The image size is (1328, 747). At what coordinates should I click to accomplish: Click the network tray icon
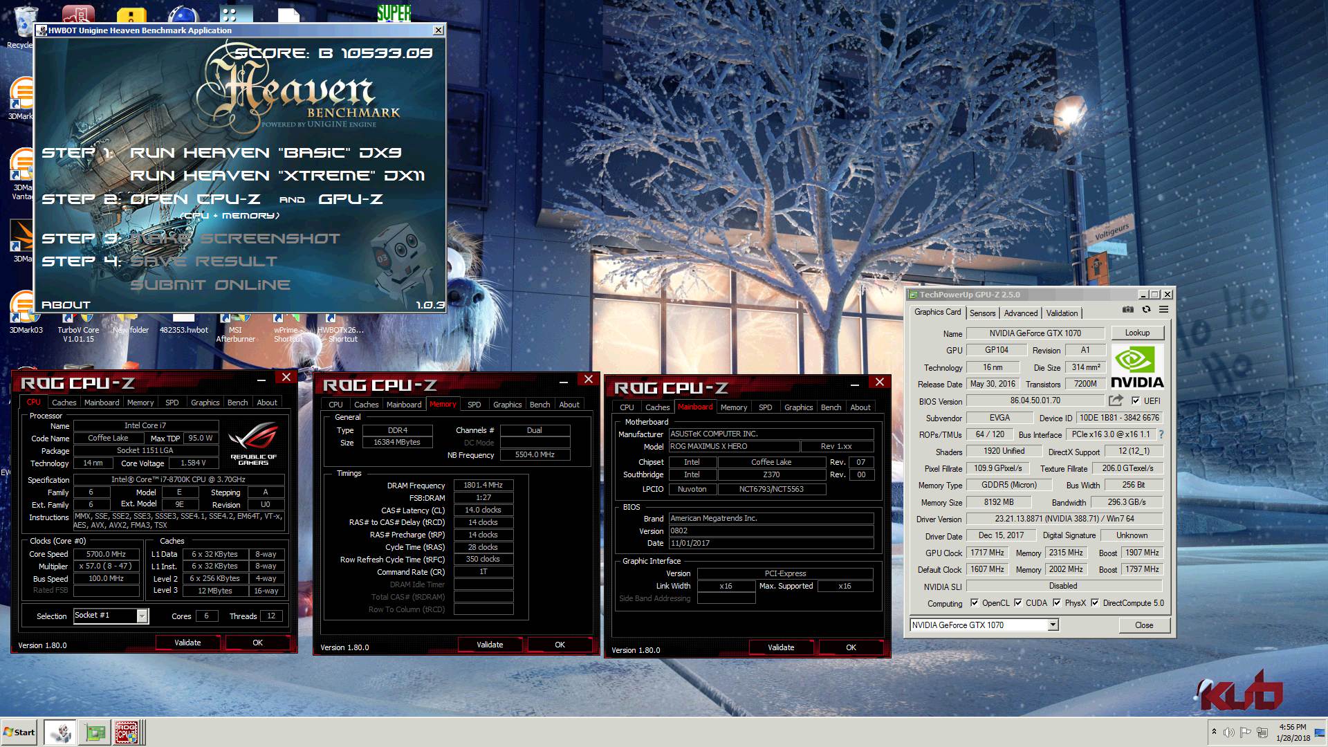pyautogui.click(x=1262, y=732)
